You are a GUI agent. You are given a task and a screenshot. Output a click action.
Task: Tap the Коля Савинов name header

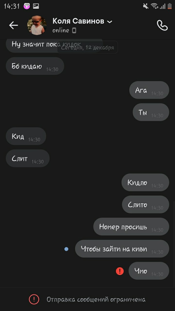point(78,21)
